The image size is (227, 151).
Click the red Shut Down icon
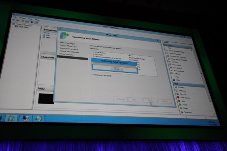178,97
